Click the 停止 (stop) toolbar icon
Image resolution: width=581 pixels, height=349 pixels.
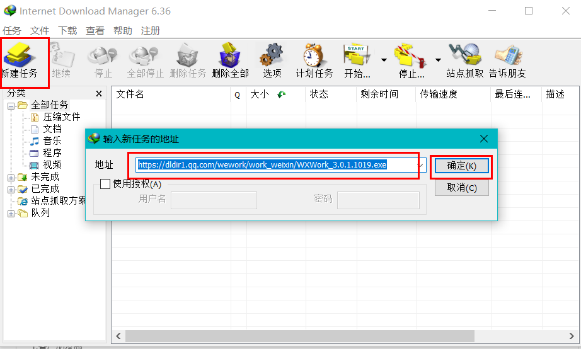pyautogui.click(x=103, y=60)
